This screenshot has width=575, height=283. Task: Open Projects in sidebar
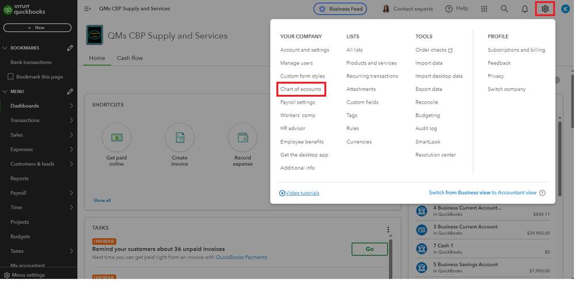coord(20,222)
